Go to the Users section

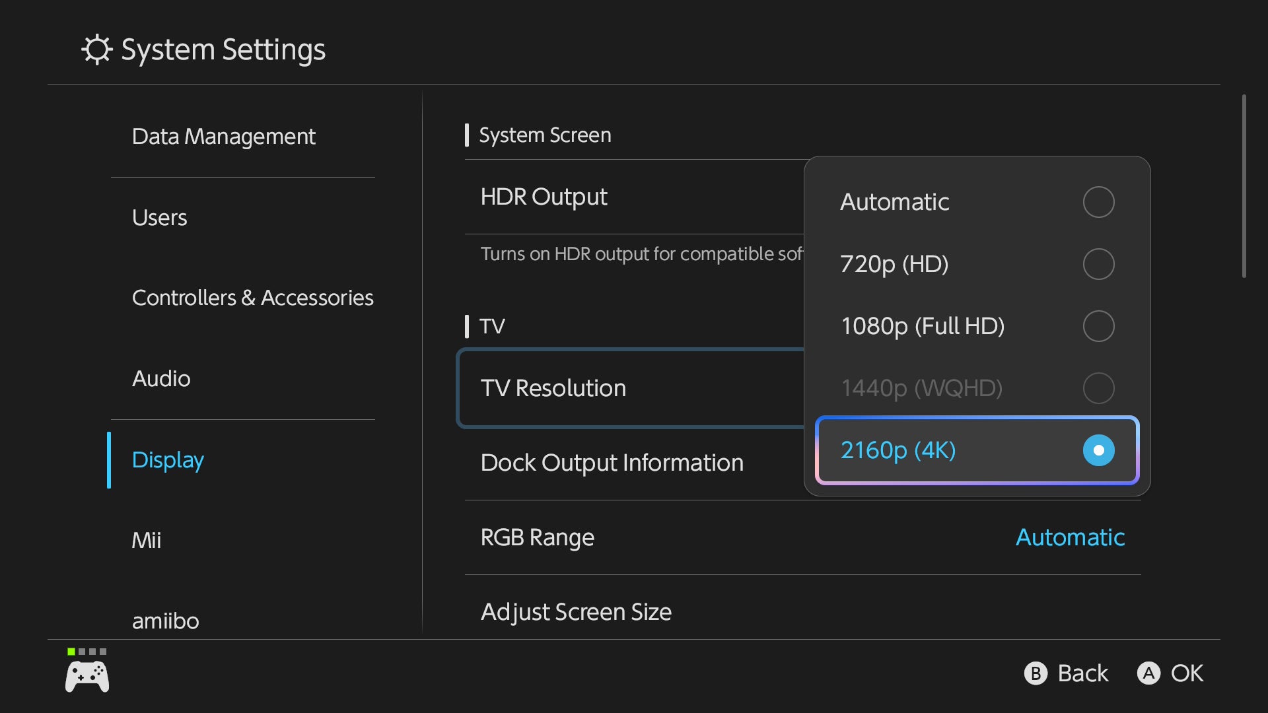tap(160, 218)
